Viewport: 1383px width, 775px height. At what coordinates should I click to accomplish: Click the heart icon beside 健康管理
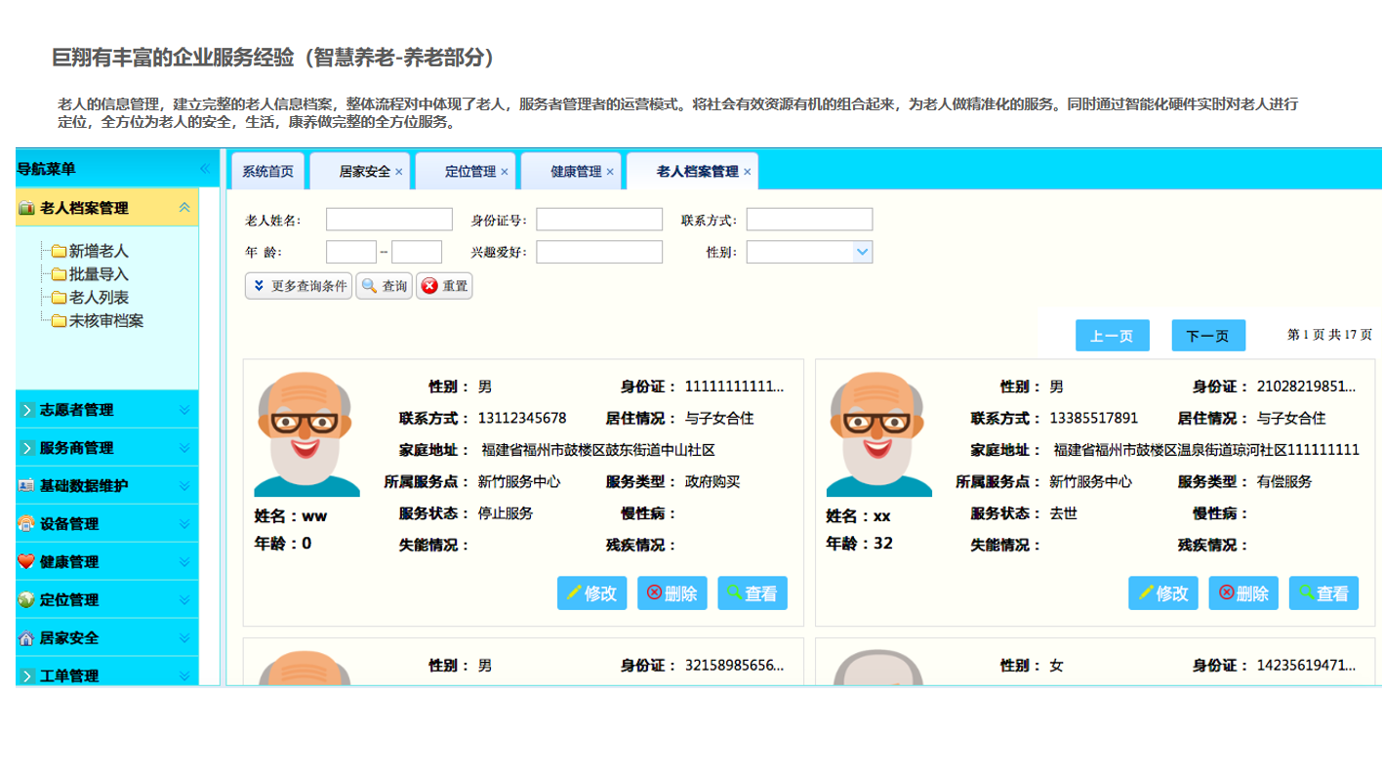coord(26,561)
